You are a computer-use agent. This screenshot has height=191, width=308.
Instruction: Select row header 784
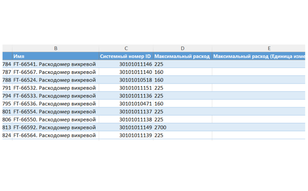(x=7, y=64)
